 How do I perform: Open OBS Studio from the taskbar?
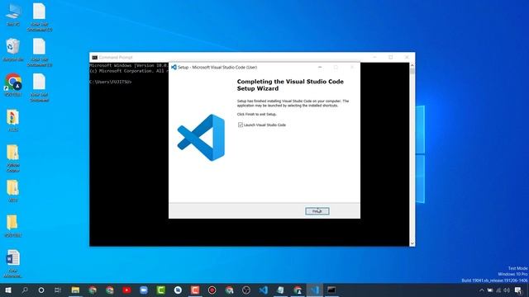click(x=246, y=290)
